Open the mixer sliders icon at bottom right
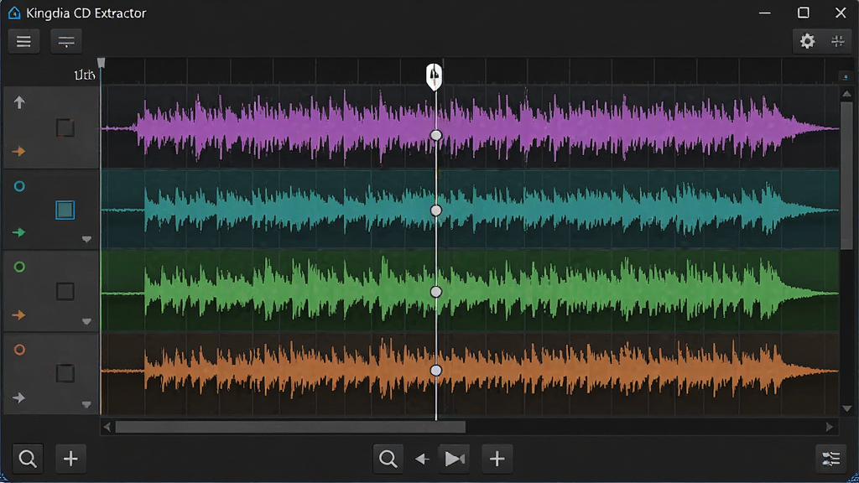The width and height of the screenshot is (859, 483). [831, 459]
